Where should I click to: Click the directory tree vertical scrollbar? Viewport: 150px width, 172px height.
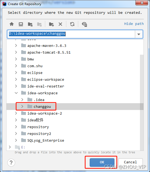tap(142, 103)
